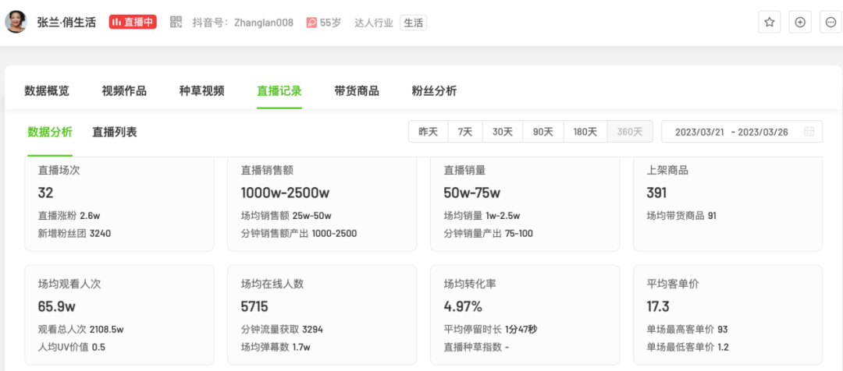
Task: Select the 7天 time range
Action: (x=465, y=132)
